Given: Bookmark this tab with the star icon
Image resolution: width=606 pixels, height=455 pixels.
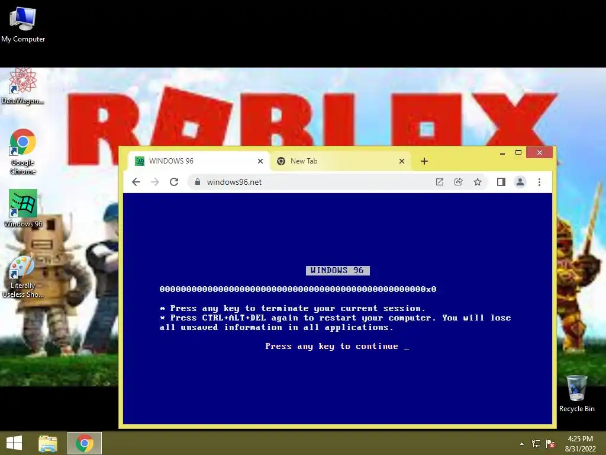Looking at the screenshot, I should click(x=478, y=182).
